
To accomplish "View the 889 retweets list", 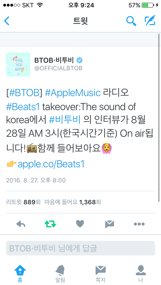I will point(23,202).
